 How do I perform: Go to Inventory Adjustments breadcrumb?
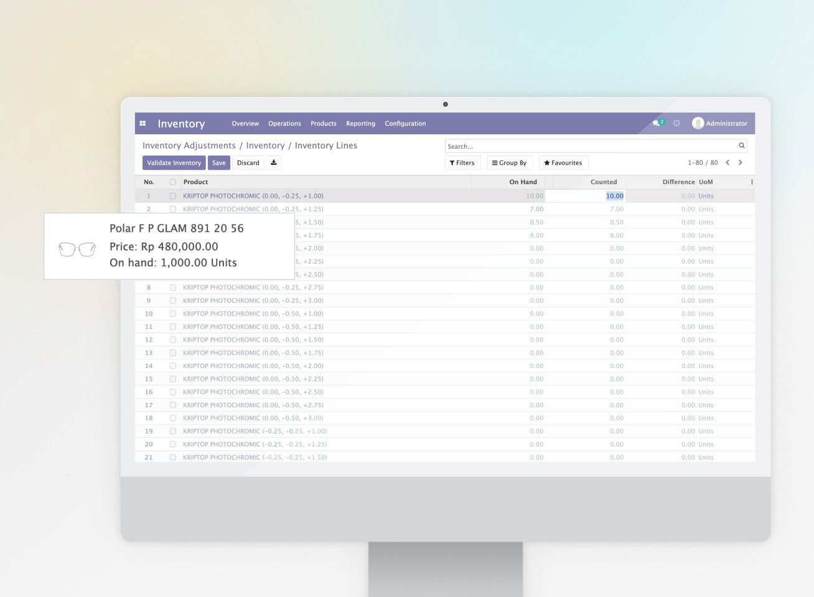[x=189, y=146]
